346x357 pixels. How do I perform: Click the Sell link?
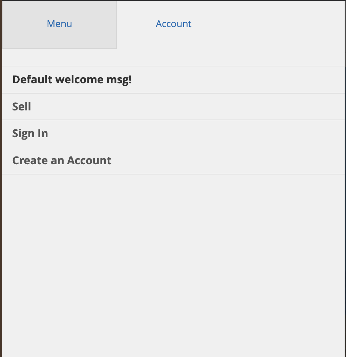[x=22, y=107]
